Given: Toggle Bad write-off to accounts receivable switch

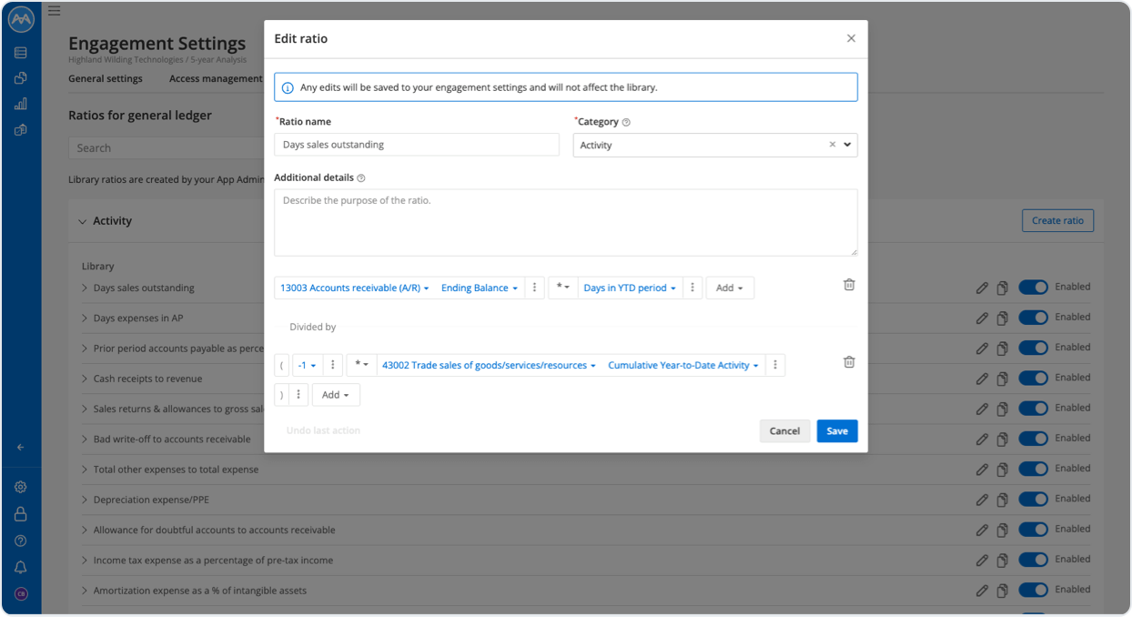Looking at the screenshot, I should coord(1034,439).
